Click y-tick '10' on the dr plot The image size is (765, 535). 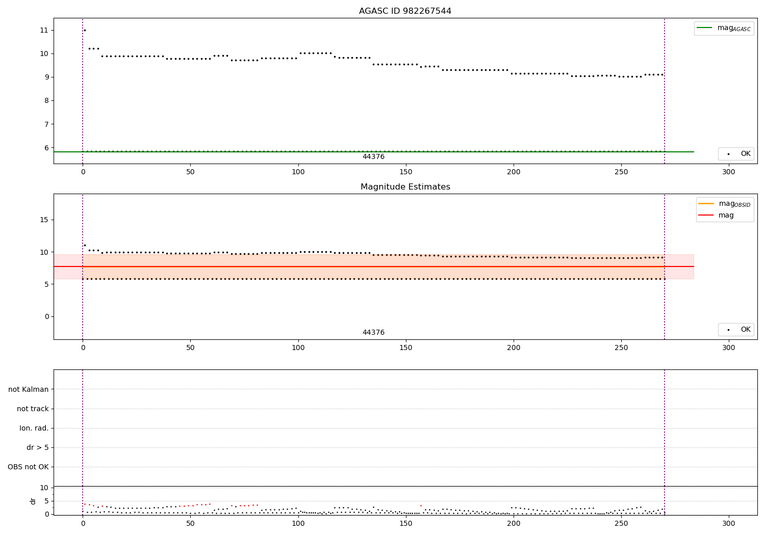(44, 488)
